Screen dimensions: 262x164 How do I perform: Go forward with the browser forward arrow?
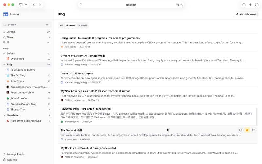pos(40,5)
